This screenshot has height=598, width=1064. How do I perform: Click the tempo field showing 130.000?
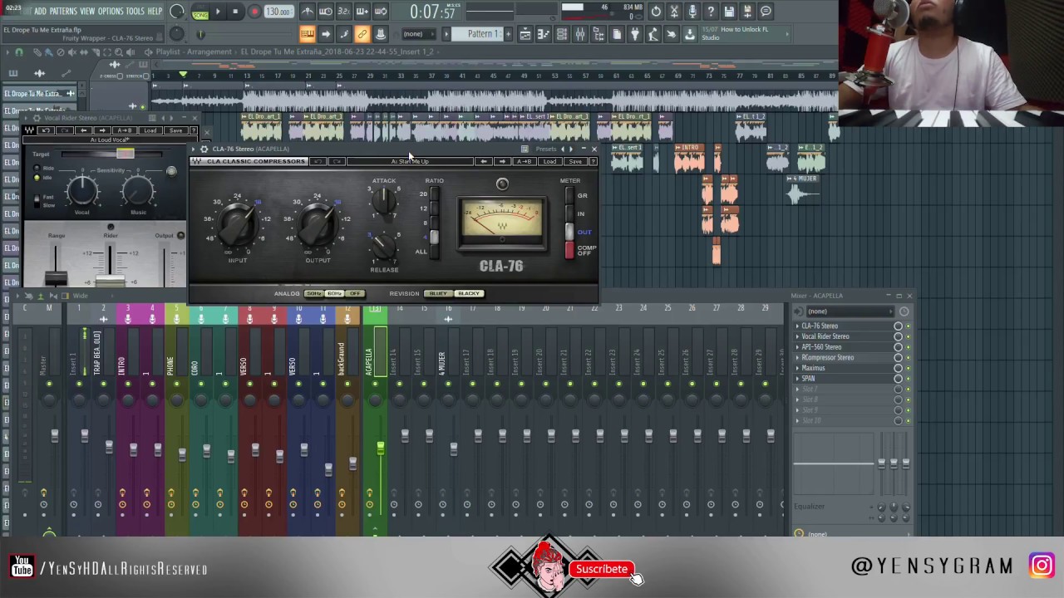278,12
